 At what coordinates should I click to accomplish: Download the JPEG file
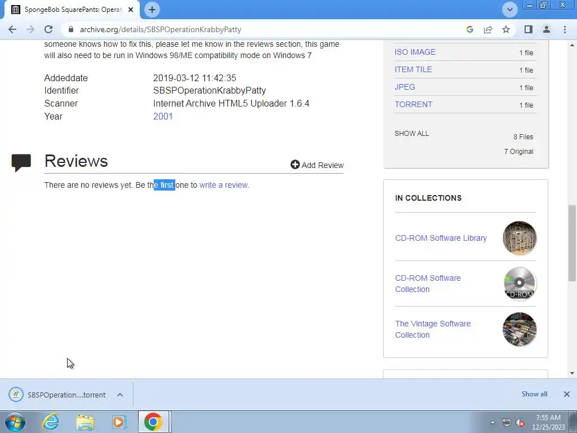[405, 87]
